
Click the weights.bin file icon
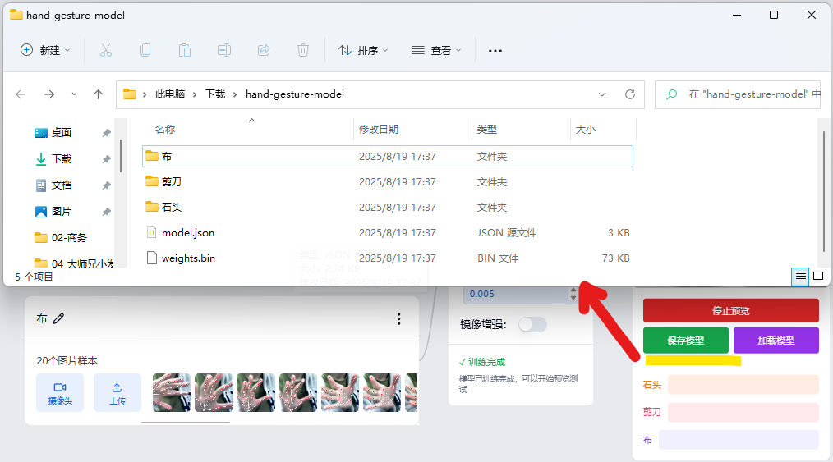pos(151,258)
